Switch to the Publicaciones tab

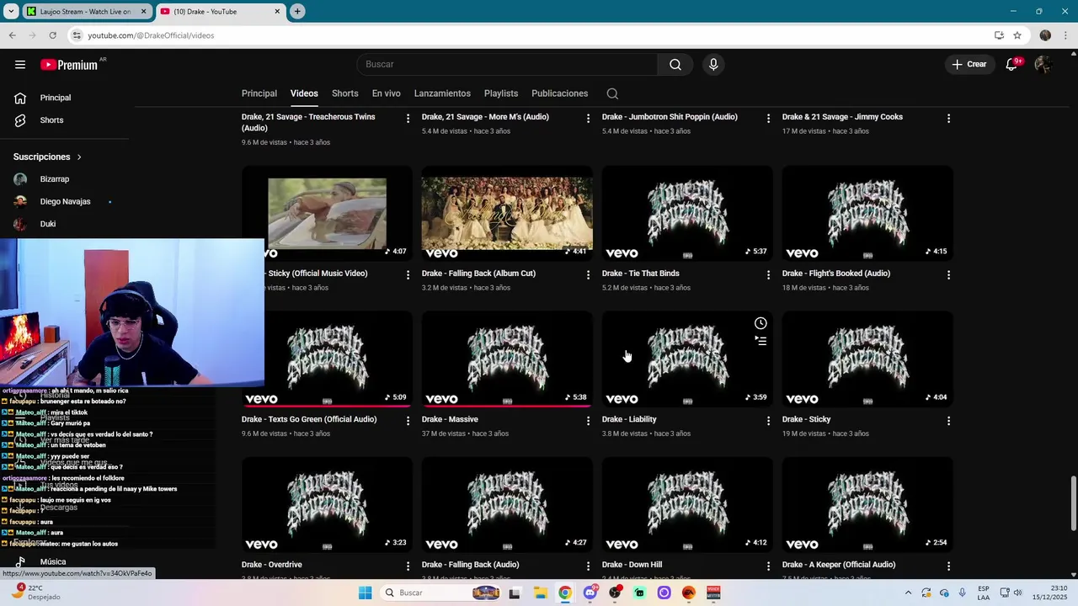(x=559, y=93)
